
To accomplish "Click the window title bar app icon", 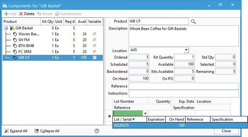I will point(5,6).
